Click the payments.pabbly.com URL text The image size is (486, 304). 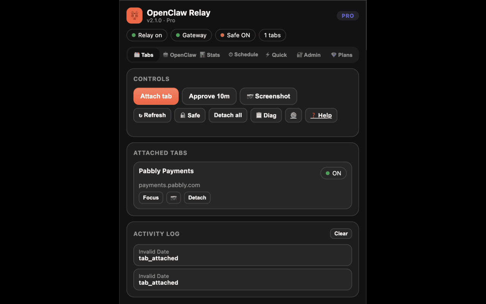coord(169,185)
